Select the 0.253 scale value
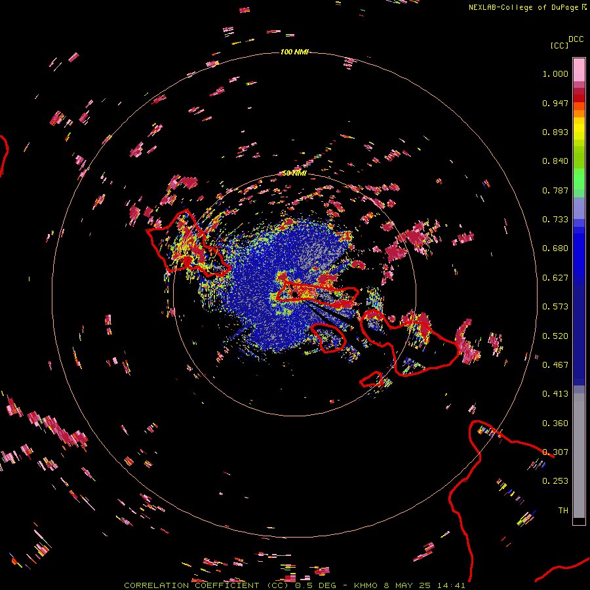590x590 pixels. pos(555,481)
